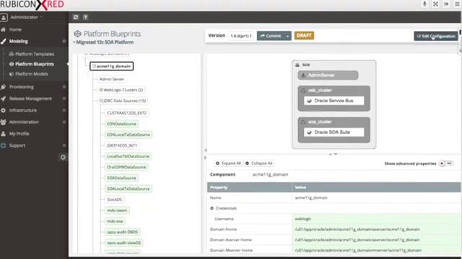Select JDE91XEDS_INT1 data source

(122, 145)
